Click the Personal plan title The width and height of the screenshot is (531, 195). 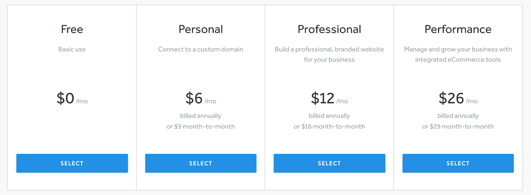click(x=201, y=29)
